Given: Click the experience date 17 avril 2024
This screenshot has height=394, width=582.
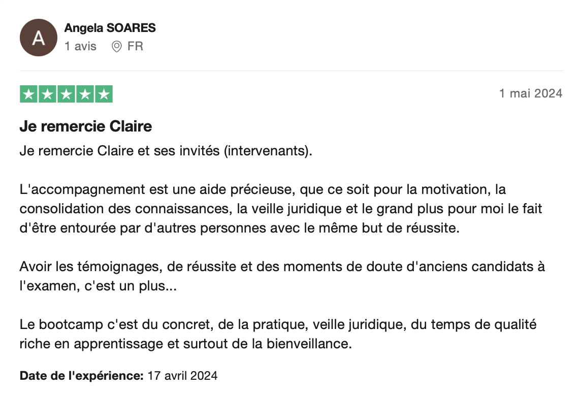Looking at the screenshot, I should click(x=182, y=376).
